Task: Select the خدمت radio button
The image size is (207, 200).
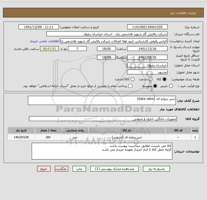Action: 151,79
